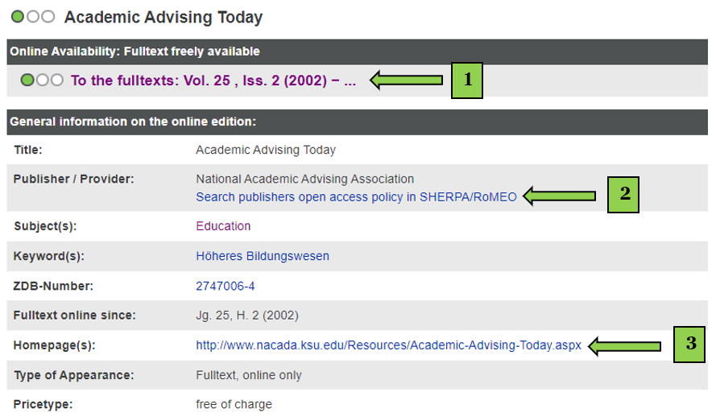The height and width of the screenshot is (417, 716).
Task: Open the Höheres Bildungswesen keyword link
Action: (263, 256)
